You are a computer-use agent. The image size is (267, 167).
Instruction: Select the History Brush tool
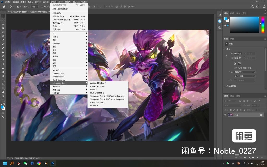tap(3, 56)
